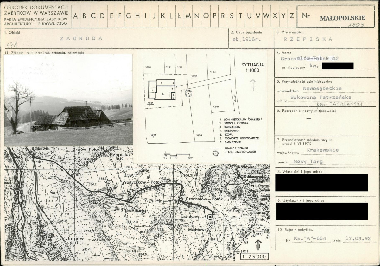Click commune value Bukowina Tatrzańska
Viewport: 380px width, 266px height.
(321, 97)
